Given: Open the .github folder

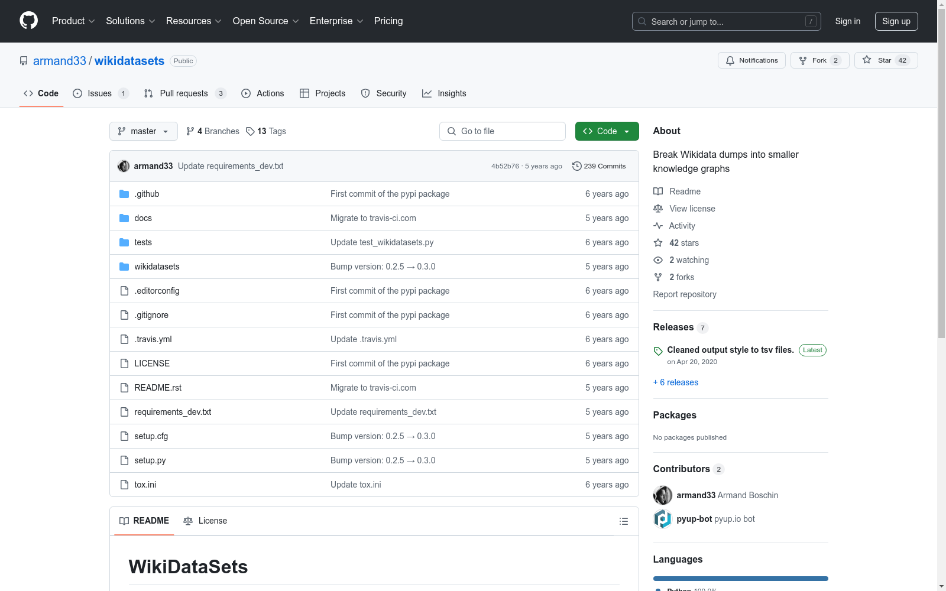Looking at the screenshot, I should (147, 194).
